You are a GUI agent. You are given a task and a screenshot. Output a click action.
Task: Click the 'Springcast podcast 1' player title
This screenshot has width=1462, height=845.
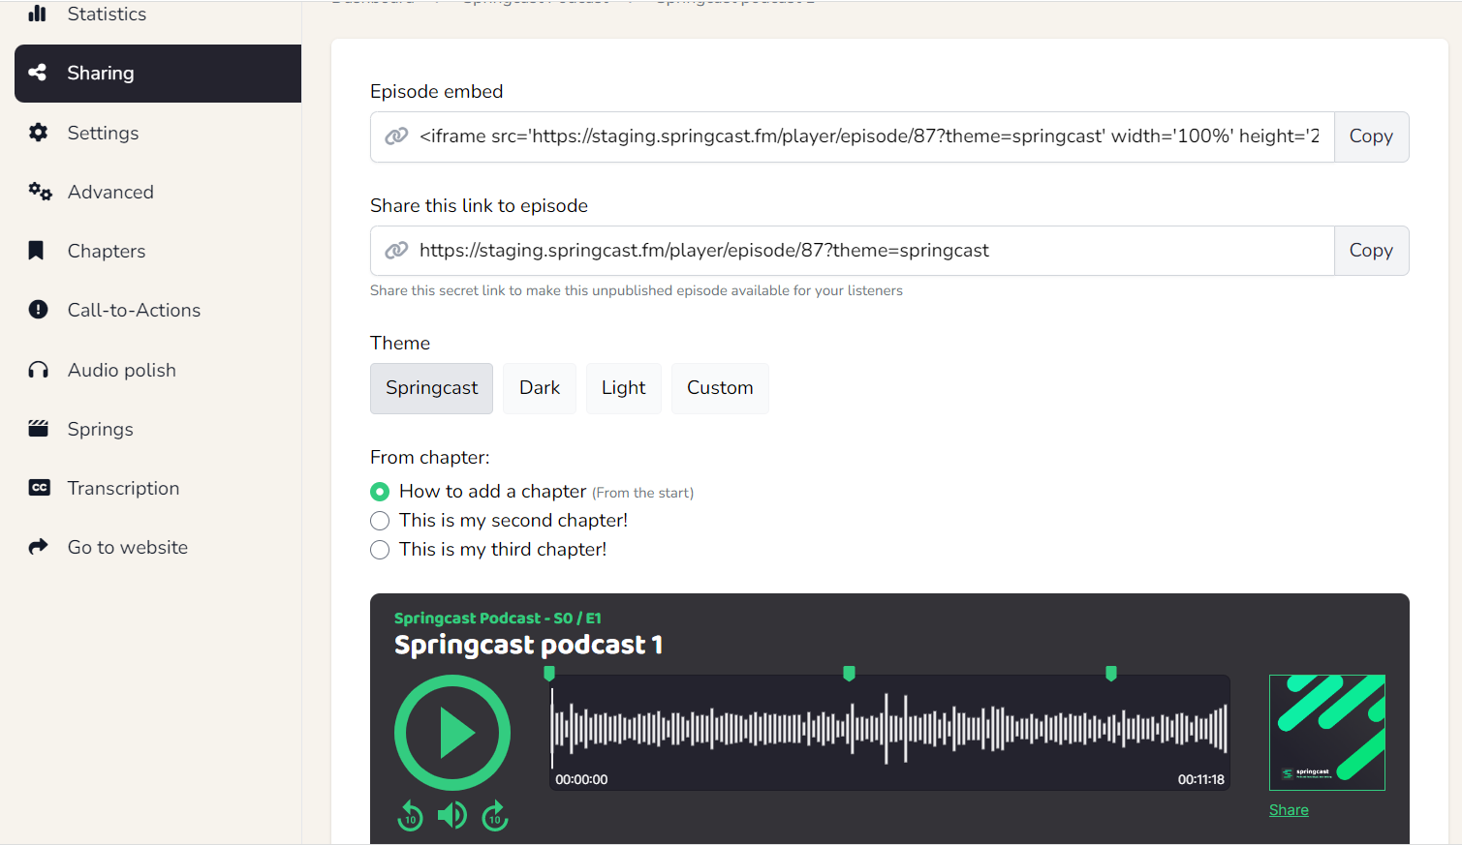click(x=528, y=645)
